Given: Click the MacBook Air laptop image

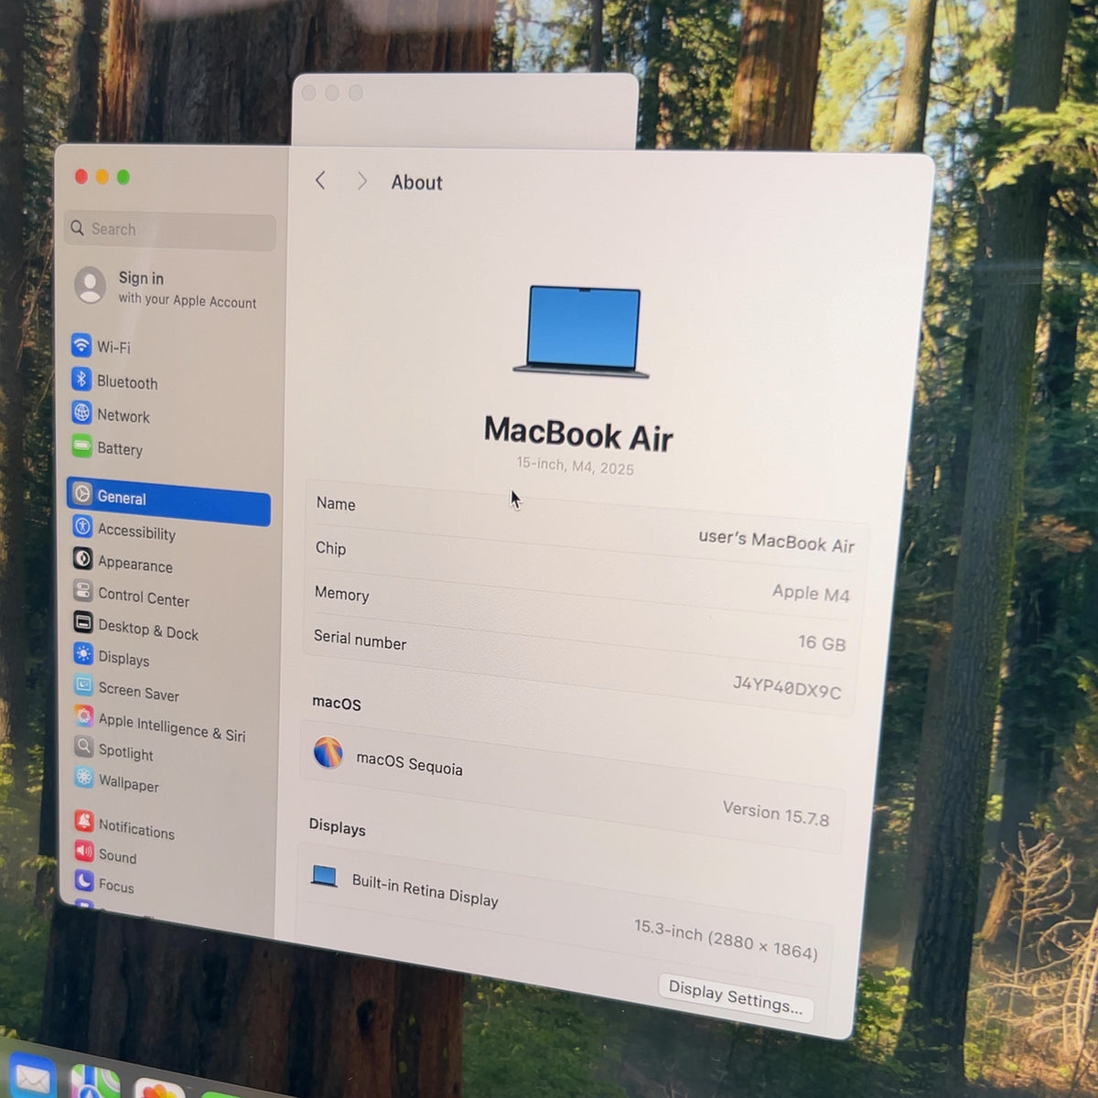Looking at the screenshot, I should 583,331.
